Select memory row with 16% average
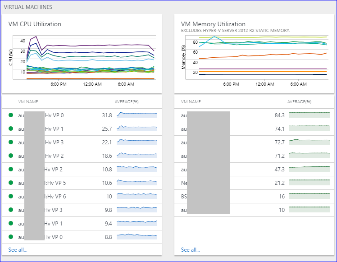Viewport: 337px width, 262px height. coord(255,196)
